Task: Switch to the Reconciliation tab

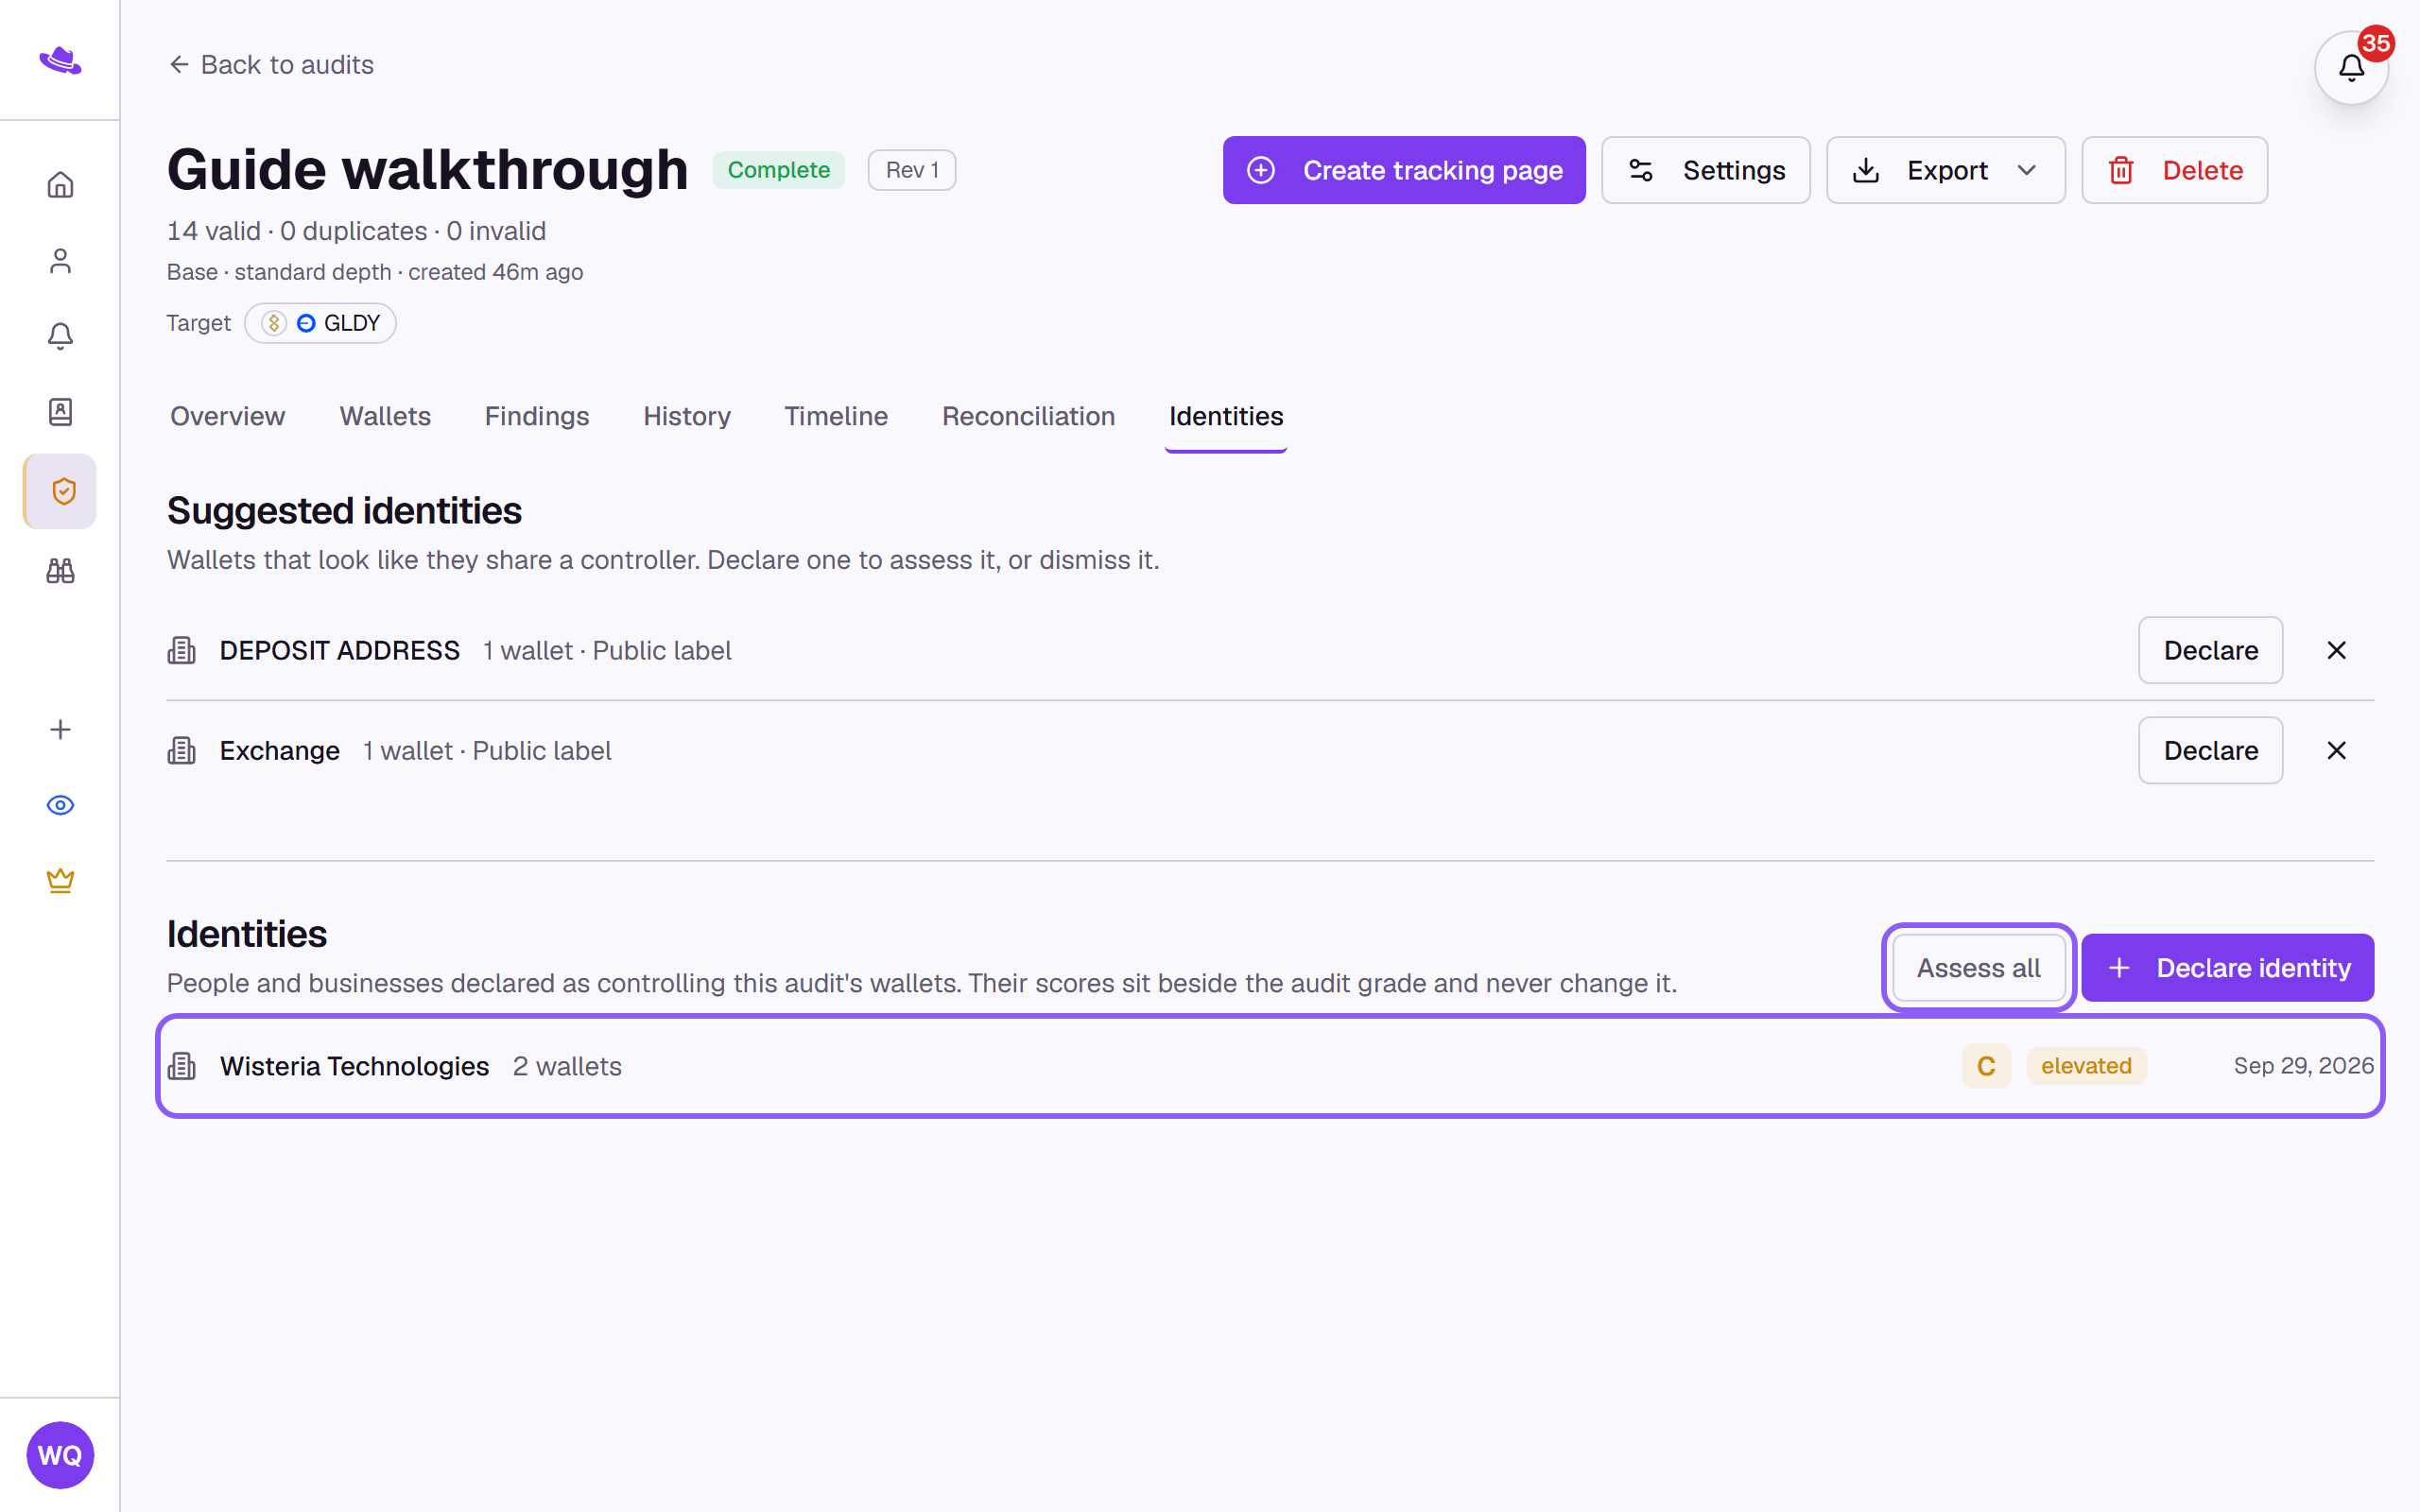Action: 1028,416
